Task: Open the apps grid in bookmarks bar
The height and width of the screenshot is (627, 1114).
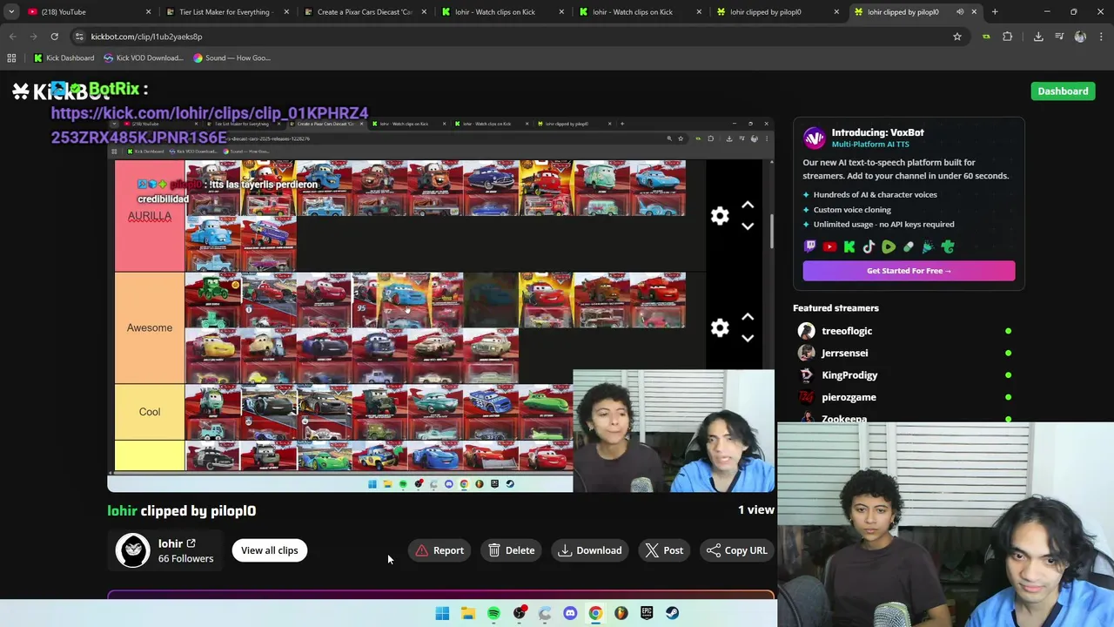Action: coord(11,57)
